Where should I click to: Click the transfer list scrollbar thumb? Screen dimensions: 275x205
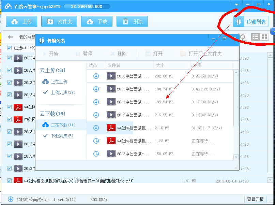click(x=236, y=101)
